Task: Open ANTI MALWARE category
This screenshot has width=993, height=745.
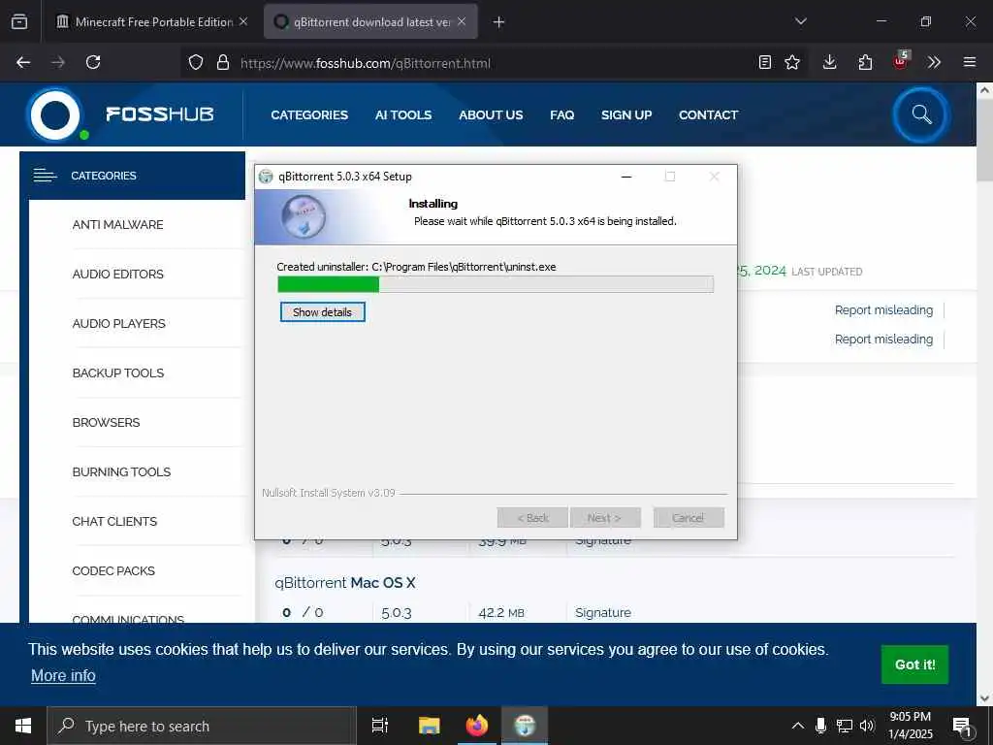Action: click(117, 225)
